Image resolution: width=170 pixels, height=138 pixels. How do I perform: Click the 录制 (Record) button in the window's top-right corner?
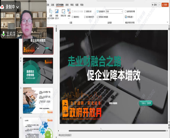[154, 5]
